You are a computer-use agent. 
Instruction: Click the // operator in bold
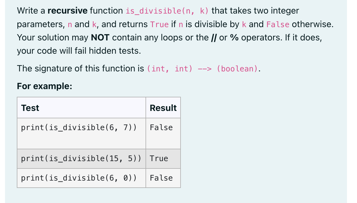coord(214,37)
